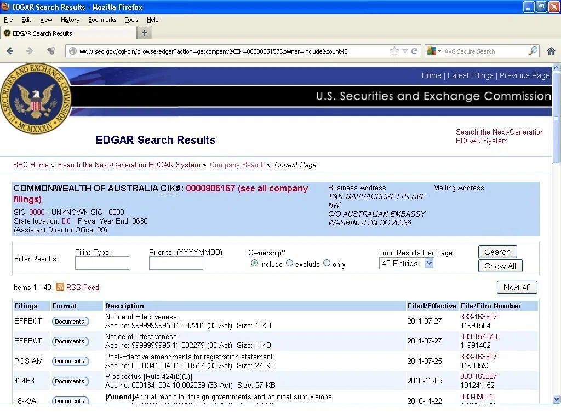Click the SIC 8880 link
The width and height of the screenshot is (561, 420).
37,212
